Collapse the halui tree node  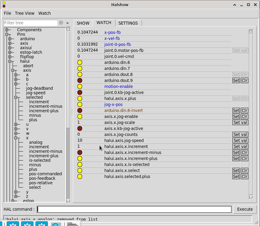click(x=10, y=62)
